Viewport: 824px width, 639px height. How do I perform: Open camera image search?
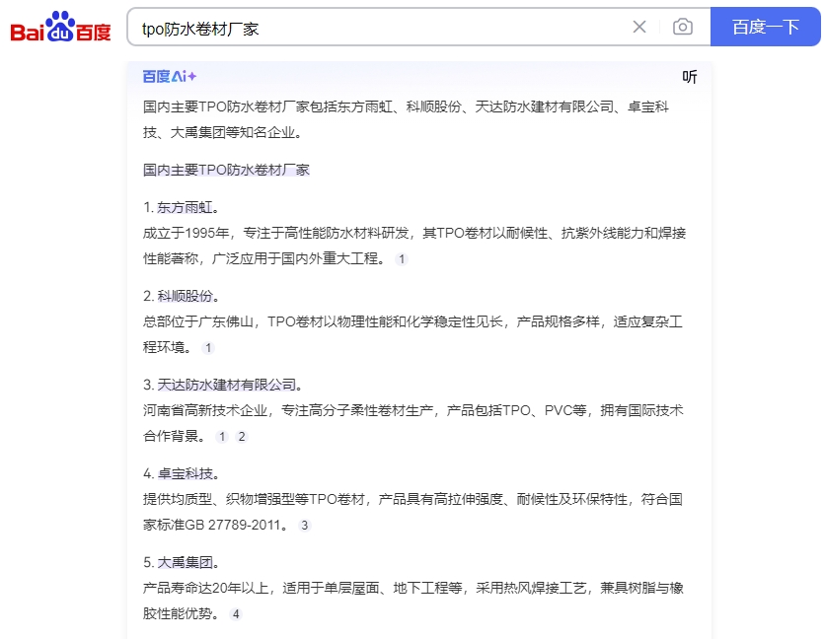tap(682, 27)
